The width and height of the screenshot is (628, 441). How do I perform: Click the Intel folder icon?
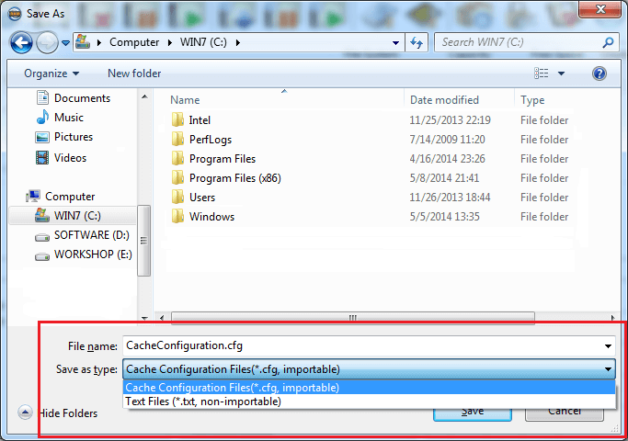[x=177, y=119]
